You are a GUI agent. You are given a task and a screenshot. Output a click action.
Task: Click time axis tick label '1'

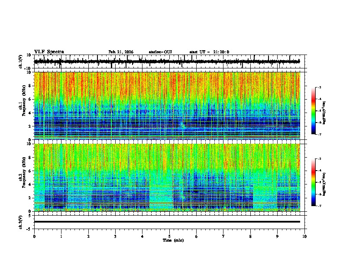61,236
